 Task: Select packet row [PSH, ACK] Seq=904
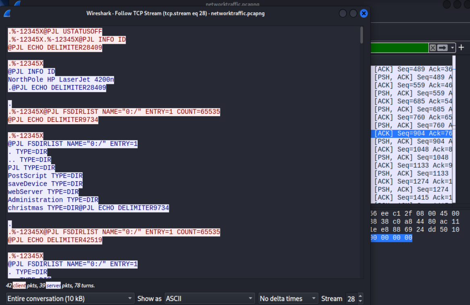412,141
